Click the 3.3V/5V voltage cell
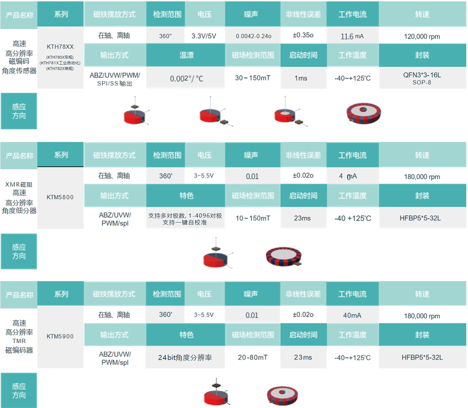Viewport: 468px width, 408px height. pyautogui.click(x=204, y=36)
